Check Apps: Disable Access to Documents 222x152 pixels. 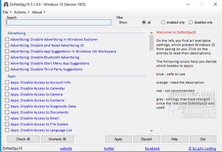[x=7, y=112]
